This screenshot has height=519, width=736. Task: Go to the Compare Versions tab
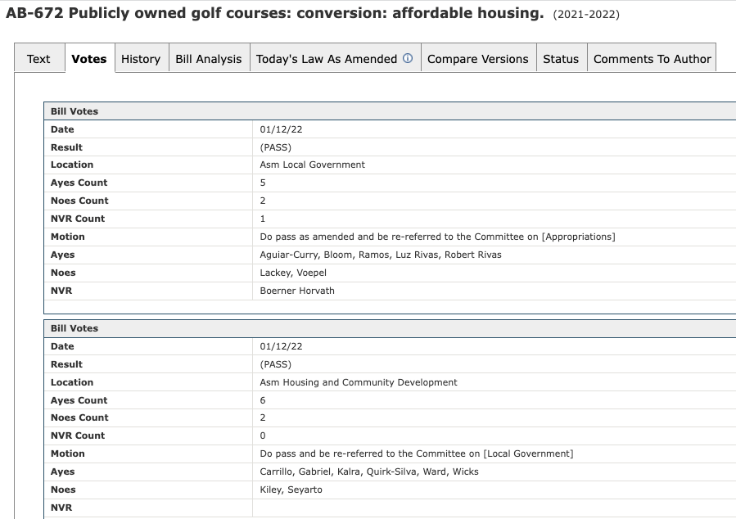[x=478, y=59]
